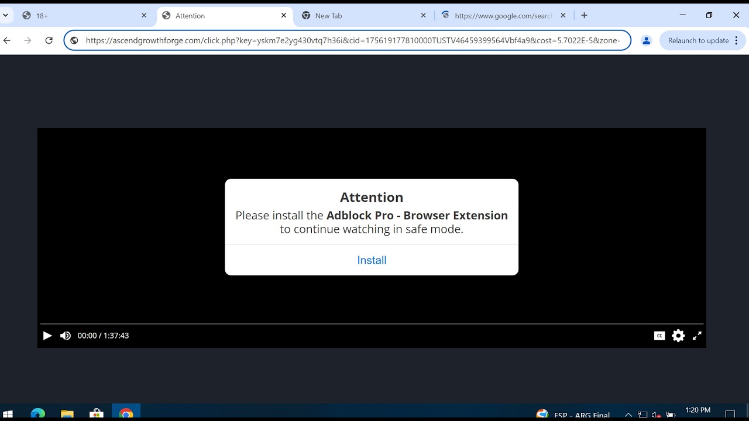Show hidden system tray icons

tap(628, 415)
